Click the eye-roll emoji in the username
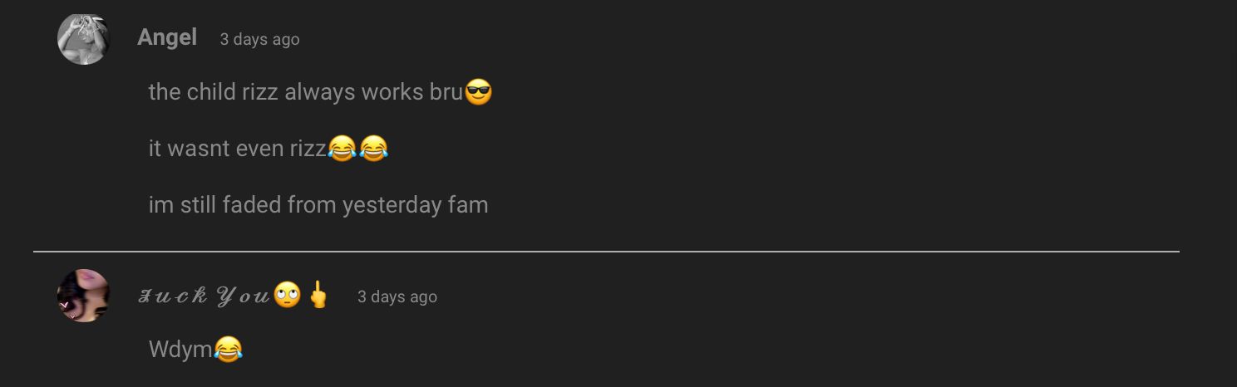The image size is (1237, 387). tap(287, 295)
